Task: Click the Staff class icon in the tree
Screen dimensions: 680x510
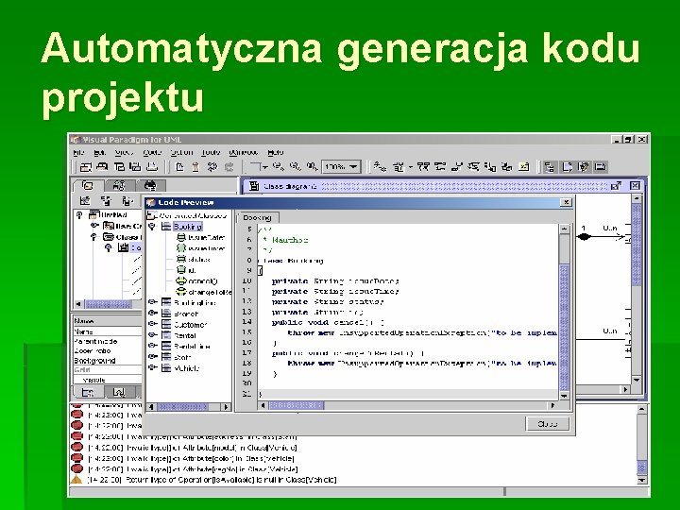Action: [x=166, y=357]
